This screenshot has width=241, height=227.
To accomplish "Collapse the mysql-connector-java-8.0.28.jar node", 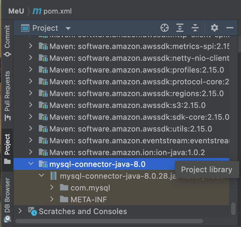I will tap(41, 175).
